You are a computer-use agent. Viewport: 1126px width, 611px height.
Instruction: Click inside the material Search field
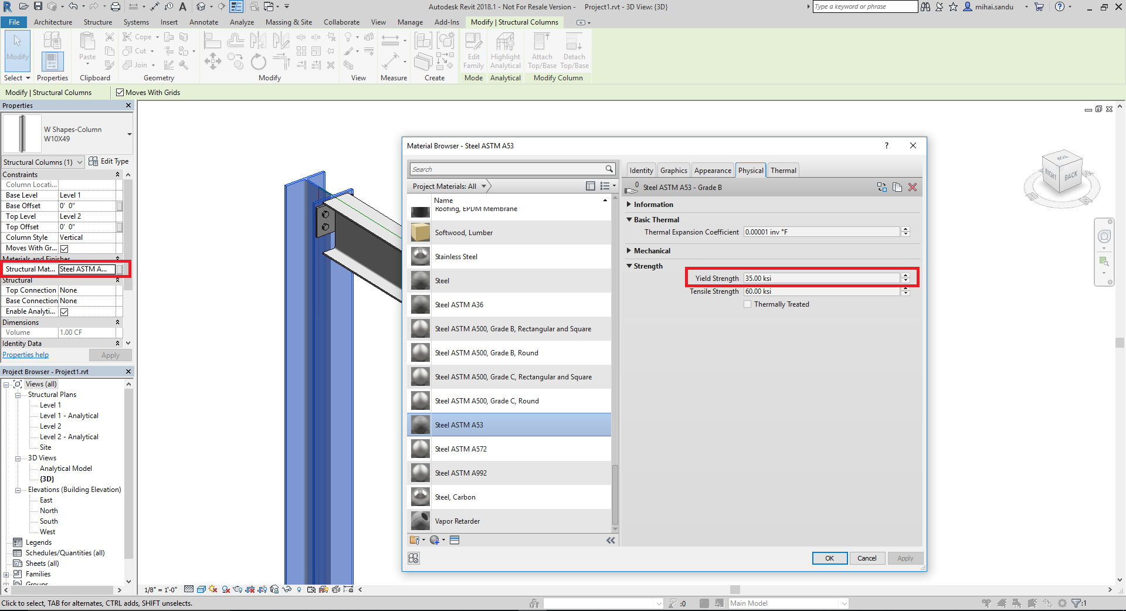(x=504, y=169)
